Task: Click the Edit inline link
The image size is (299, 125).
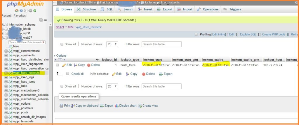Action: [219, 34]
